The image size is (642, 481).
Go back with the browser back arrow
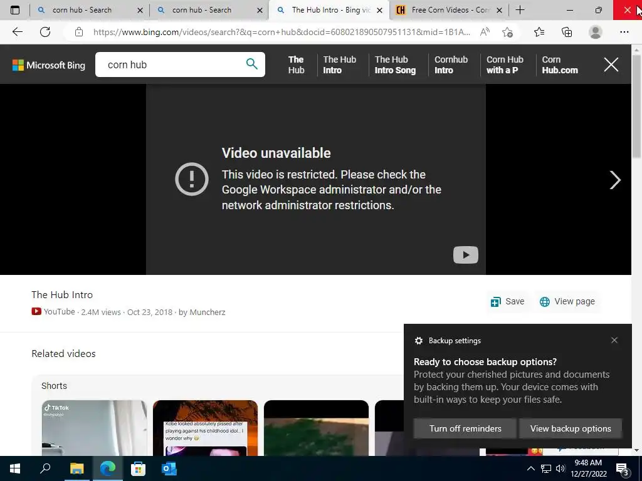(x=17, y=32)
